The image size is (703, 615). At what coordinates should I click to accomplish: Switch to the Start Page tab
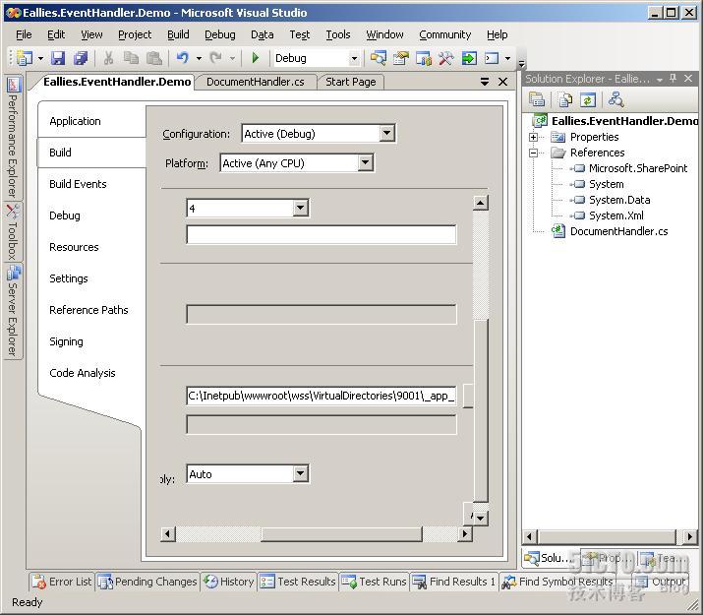point(351,82)
